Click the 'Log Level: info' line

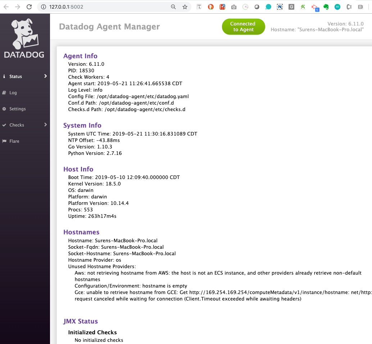point(85,90)
